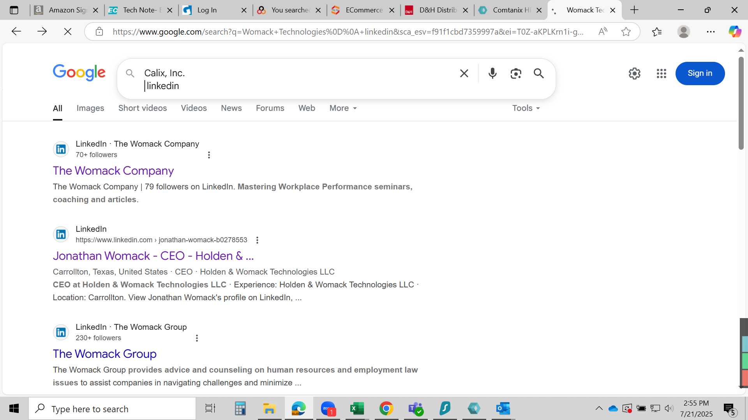Open the browser profile avatar
Screen dimensions: 748x420
(x=684, y=31)
